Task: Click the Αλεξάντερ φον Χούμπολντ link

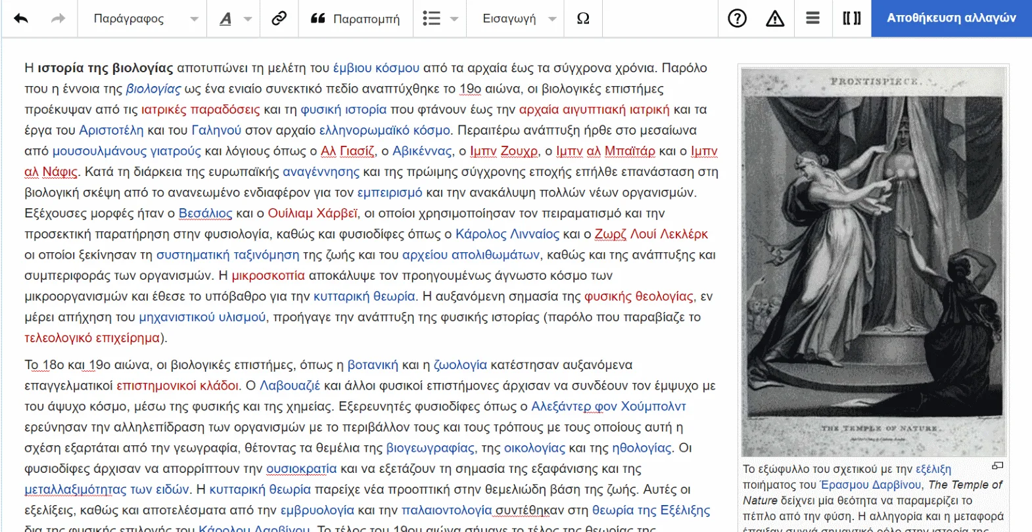Action: click(x=609, y=407)
